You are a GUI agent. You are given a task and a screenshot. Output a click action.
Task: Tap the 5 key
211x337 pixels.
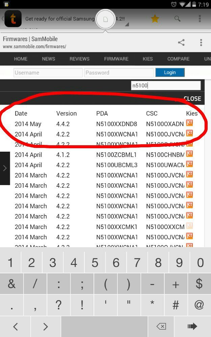point(95,263)
